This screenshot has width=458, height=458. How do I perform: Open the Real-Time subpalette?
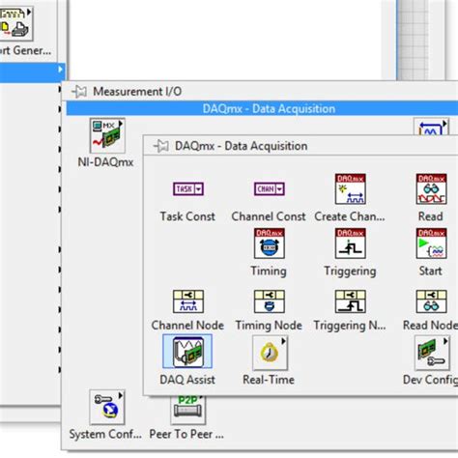270,353
